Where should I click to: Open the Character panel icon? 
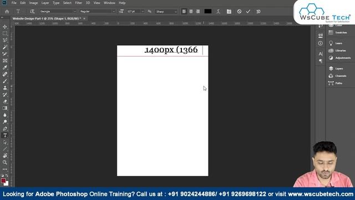[321, 54]
